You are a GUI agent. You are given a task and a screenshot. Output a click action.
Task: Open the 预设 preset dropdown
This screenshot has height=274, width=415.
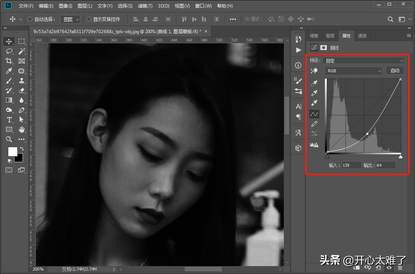point(363,61)
